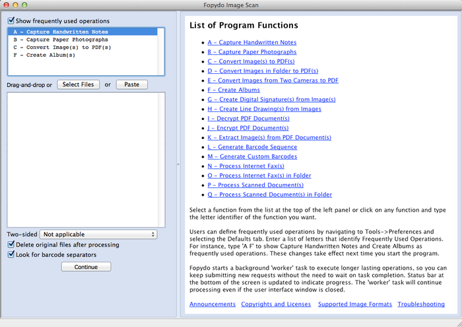Open N – Process Internet Fax(s) link
462x327 pixels.
coord(246,166)
